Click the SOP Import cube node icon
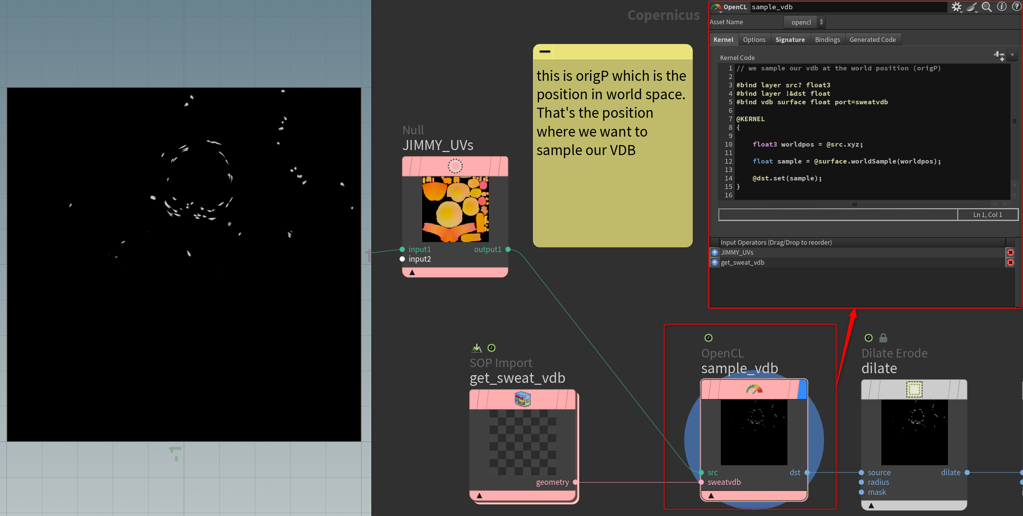The image size is (1023, 516). point(522,399)
